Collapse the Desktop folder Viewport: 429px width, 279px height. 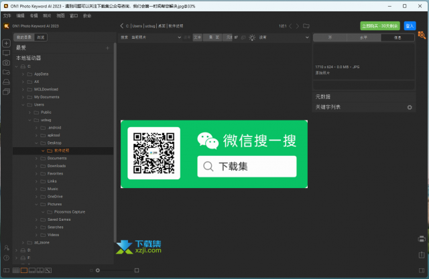[36, 143]
